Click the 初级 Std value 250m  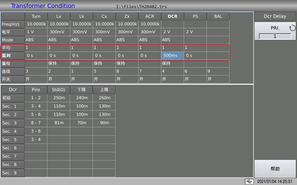click(59, 98)
